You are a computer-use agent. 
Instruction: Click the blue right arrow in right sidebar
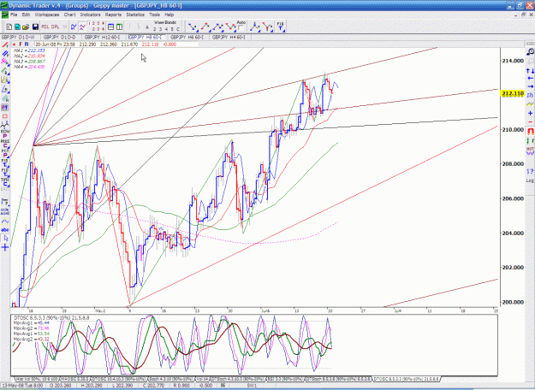coord(530,86)
